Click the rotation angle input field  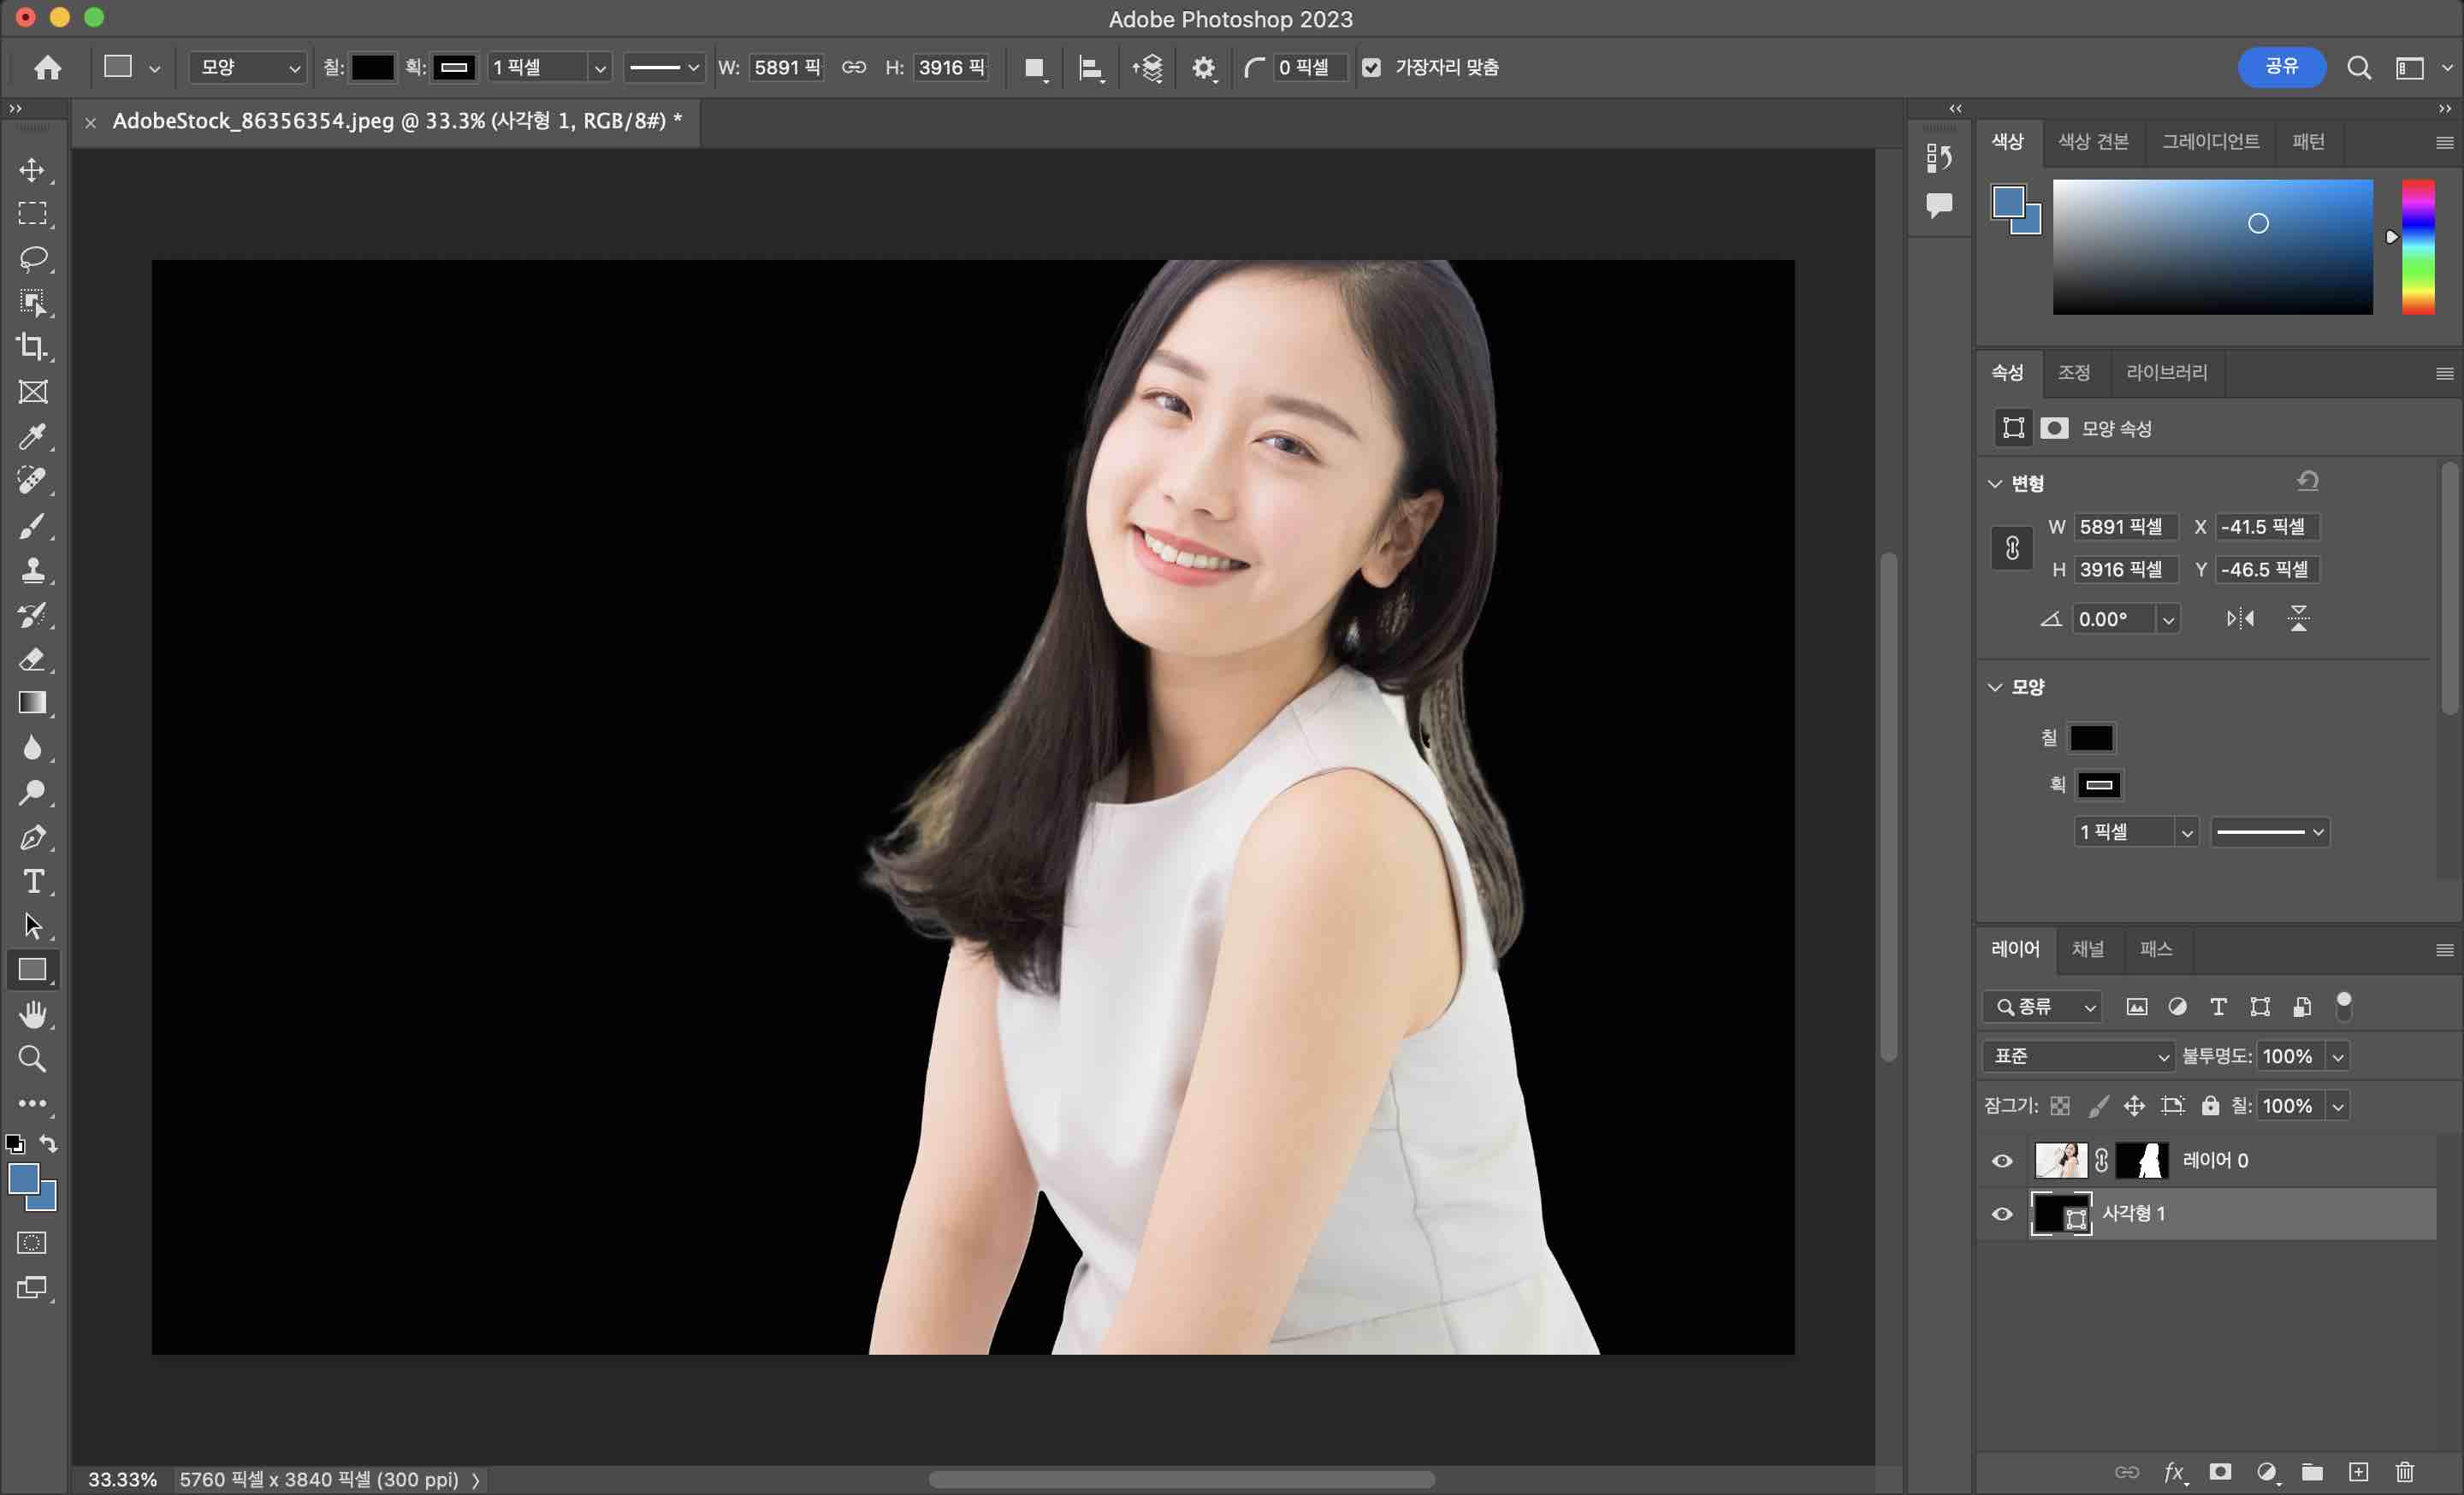point(2110,618)
